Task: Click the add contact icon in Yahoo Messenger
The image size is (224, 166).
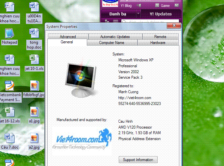Action: 107,21
